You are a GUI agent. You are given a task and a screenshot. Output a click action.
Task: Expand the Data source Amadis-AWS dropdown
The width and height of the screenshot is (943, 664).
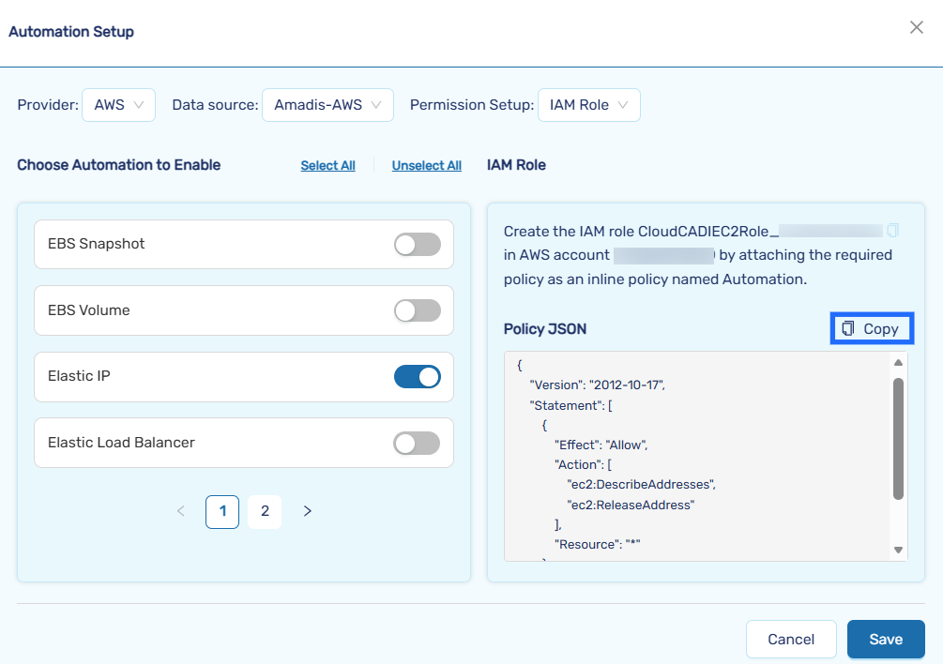(x=327, y=105)
